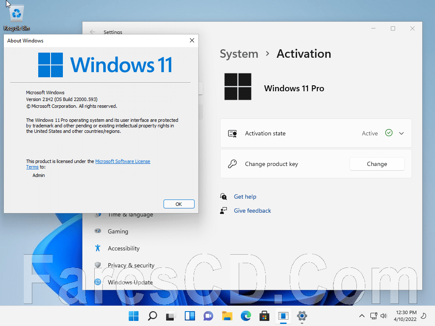Open taskbar Search magnifier
Screen dimensions: 435x326
coord(153,316)
